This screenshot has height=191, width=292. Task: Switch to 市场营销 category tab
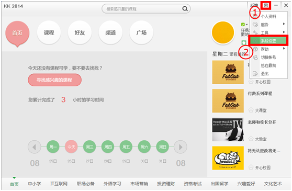139,184
